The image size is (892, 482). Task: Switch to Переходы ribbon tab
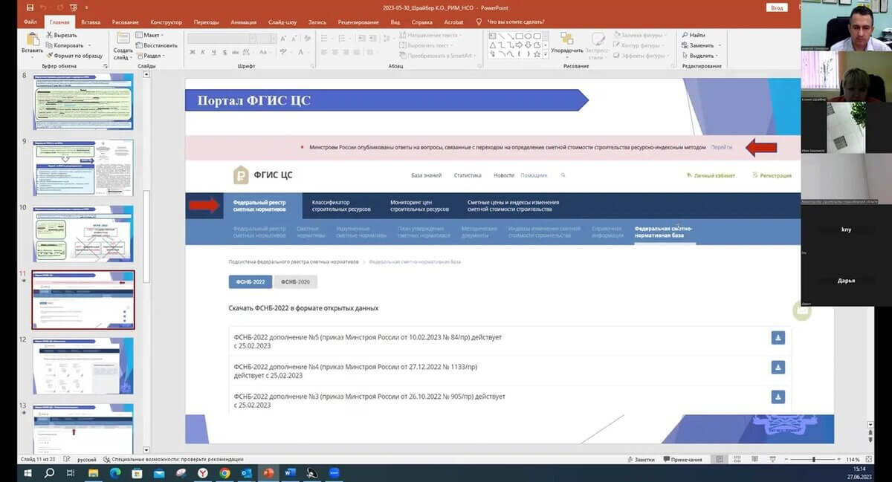pos(206,22)
